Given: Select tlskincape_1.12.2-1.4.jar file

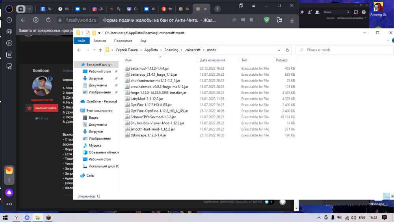Looking at the screenshot, I should click(x=148, y=135).
